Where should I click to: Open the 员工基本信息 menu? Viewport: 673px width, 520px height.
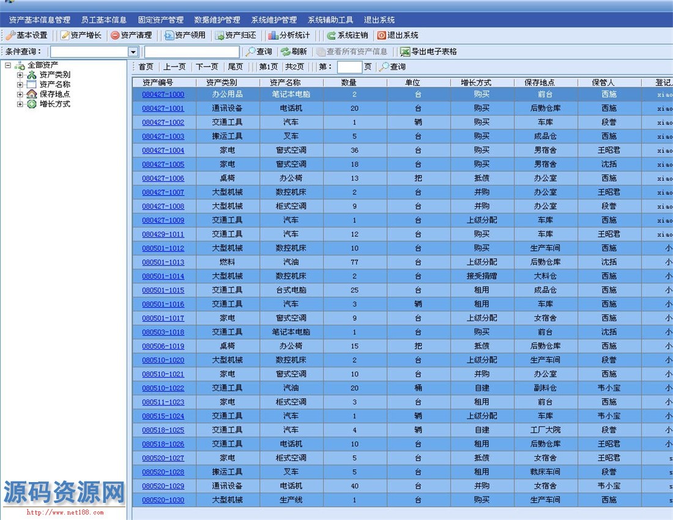[x=103, y=20]
